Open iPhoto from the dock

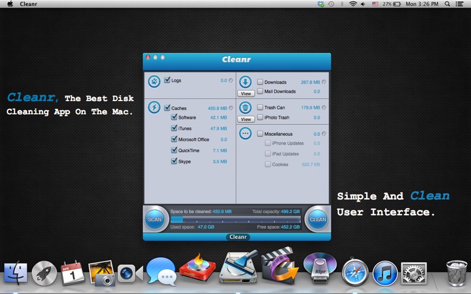click(x=101, y=272)
